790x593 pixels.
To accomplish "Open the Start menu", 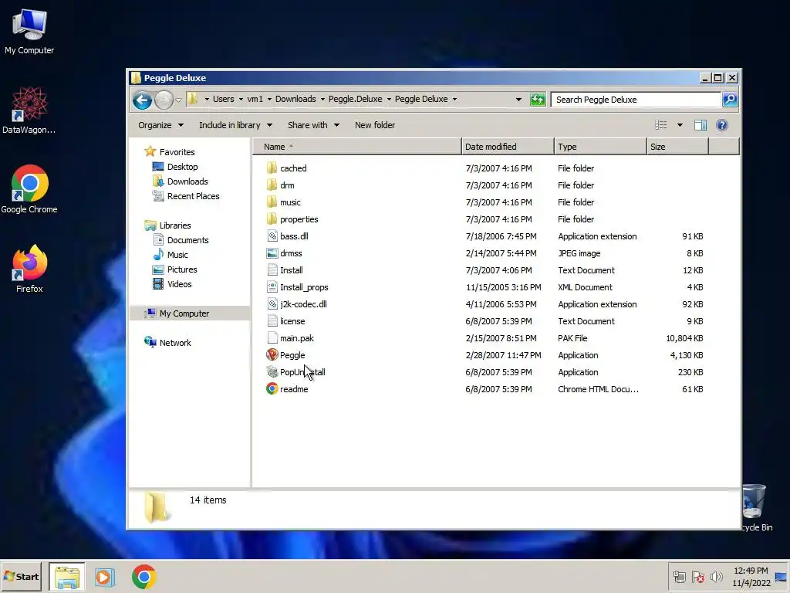I will [x=21, y=577].
